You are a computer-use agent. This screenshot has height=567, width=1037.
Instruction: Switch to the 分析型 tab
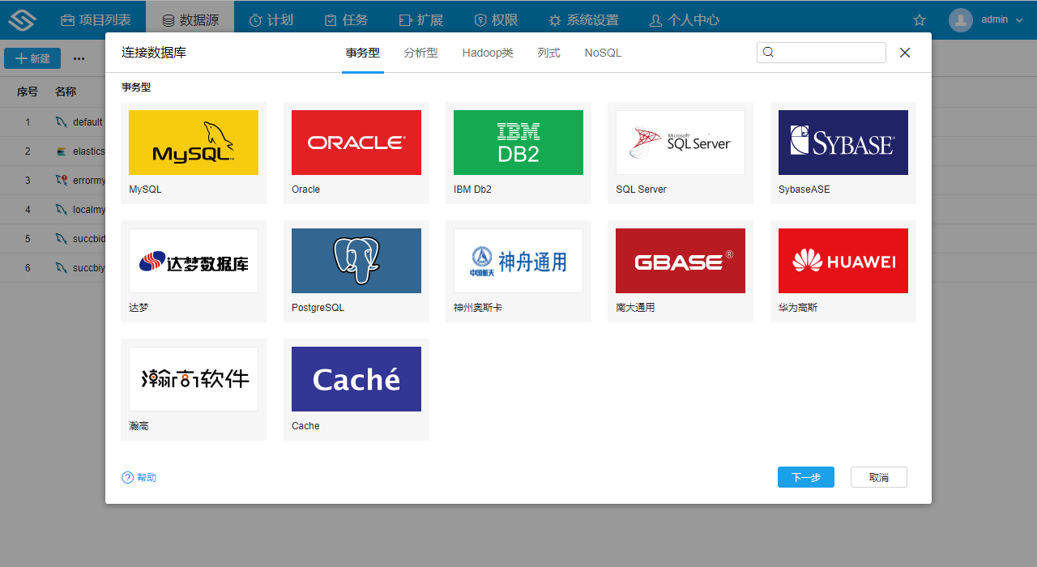[420, 53]
